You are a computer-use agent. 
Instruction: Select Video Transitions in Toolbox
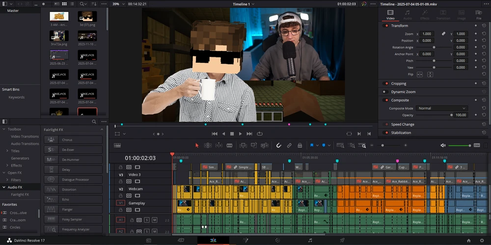[x=25, y=137]
